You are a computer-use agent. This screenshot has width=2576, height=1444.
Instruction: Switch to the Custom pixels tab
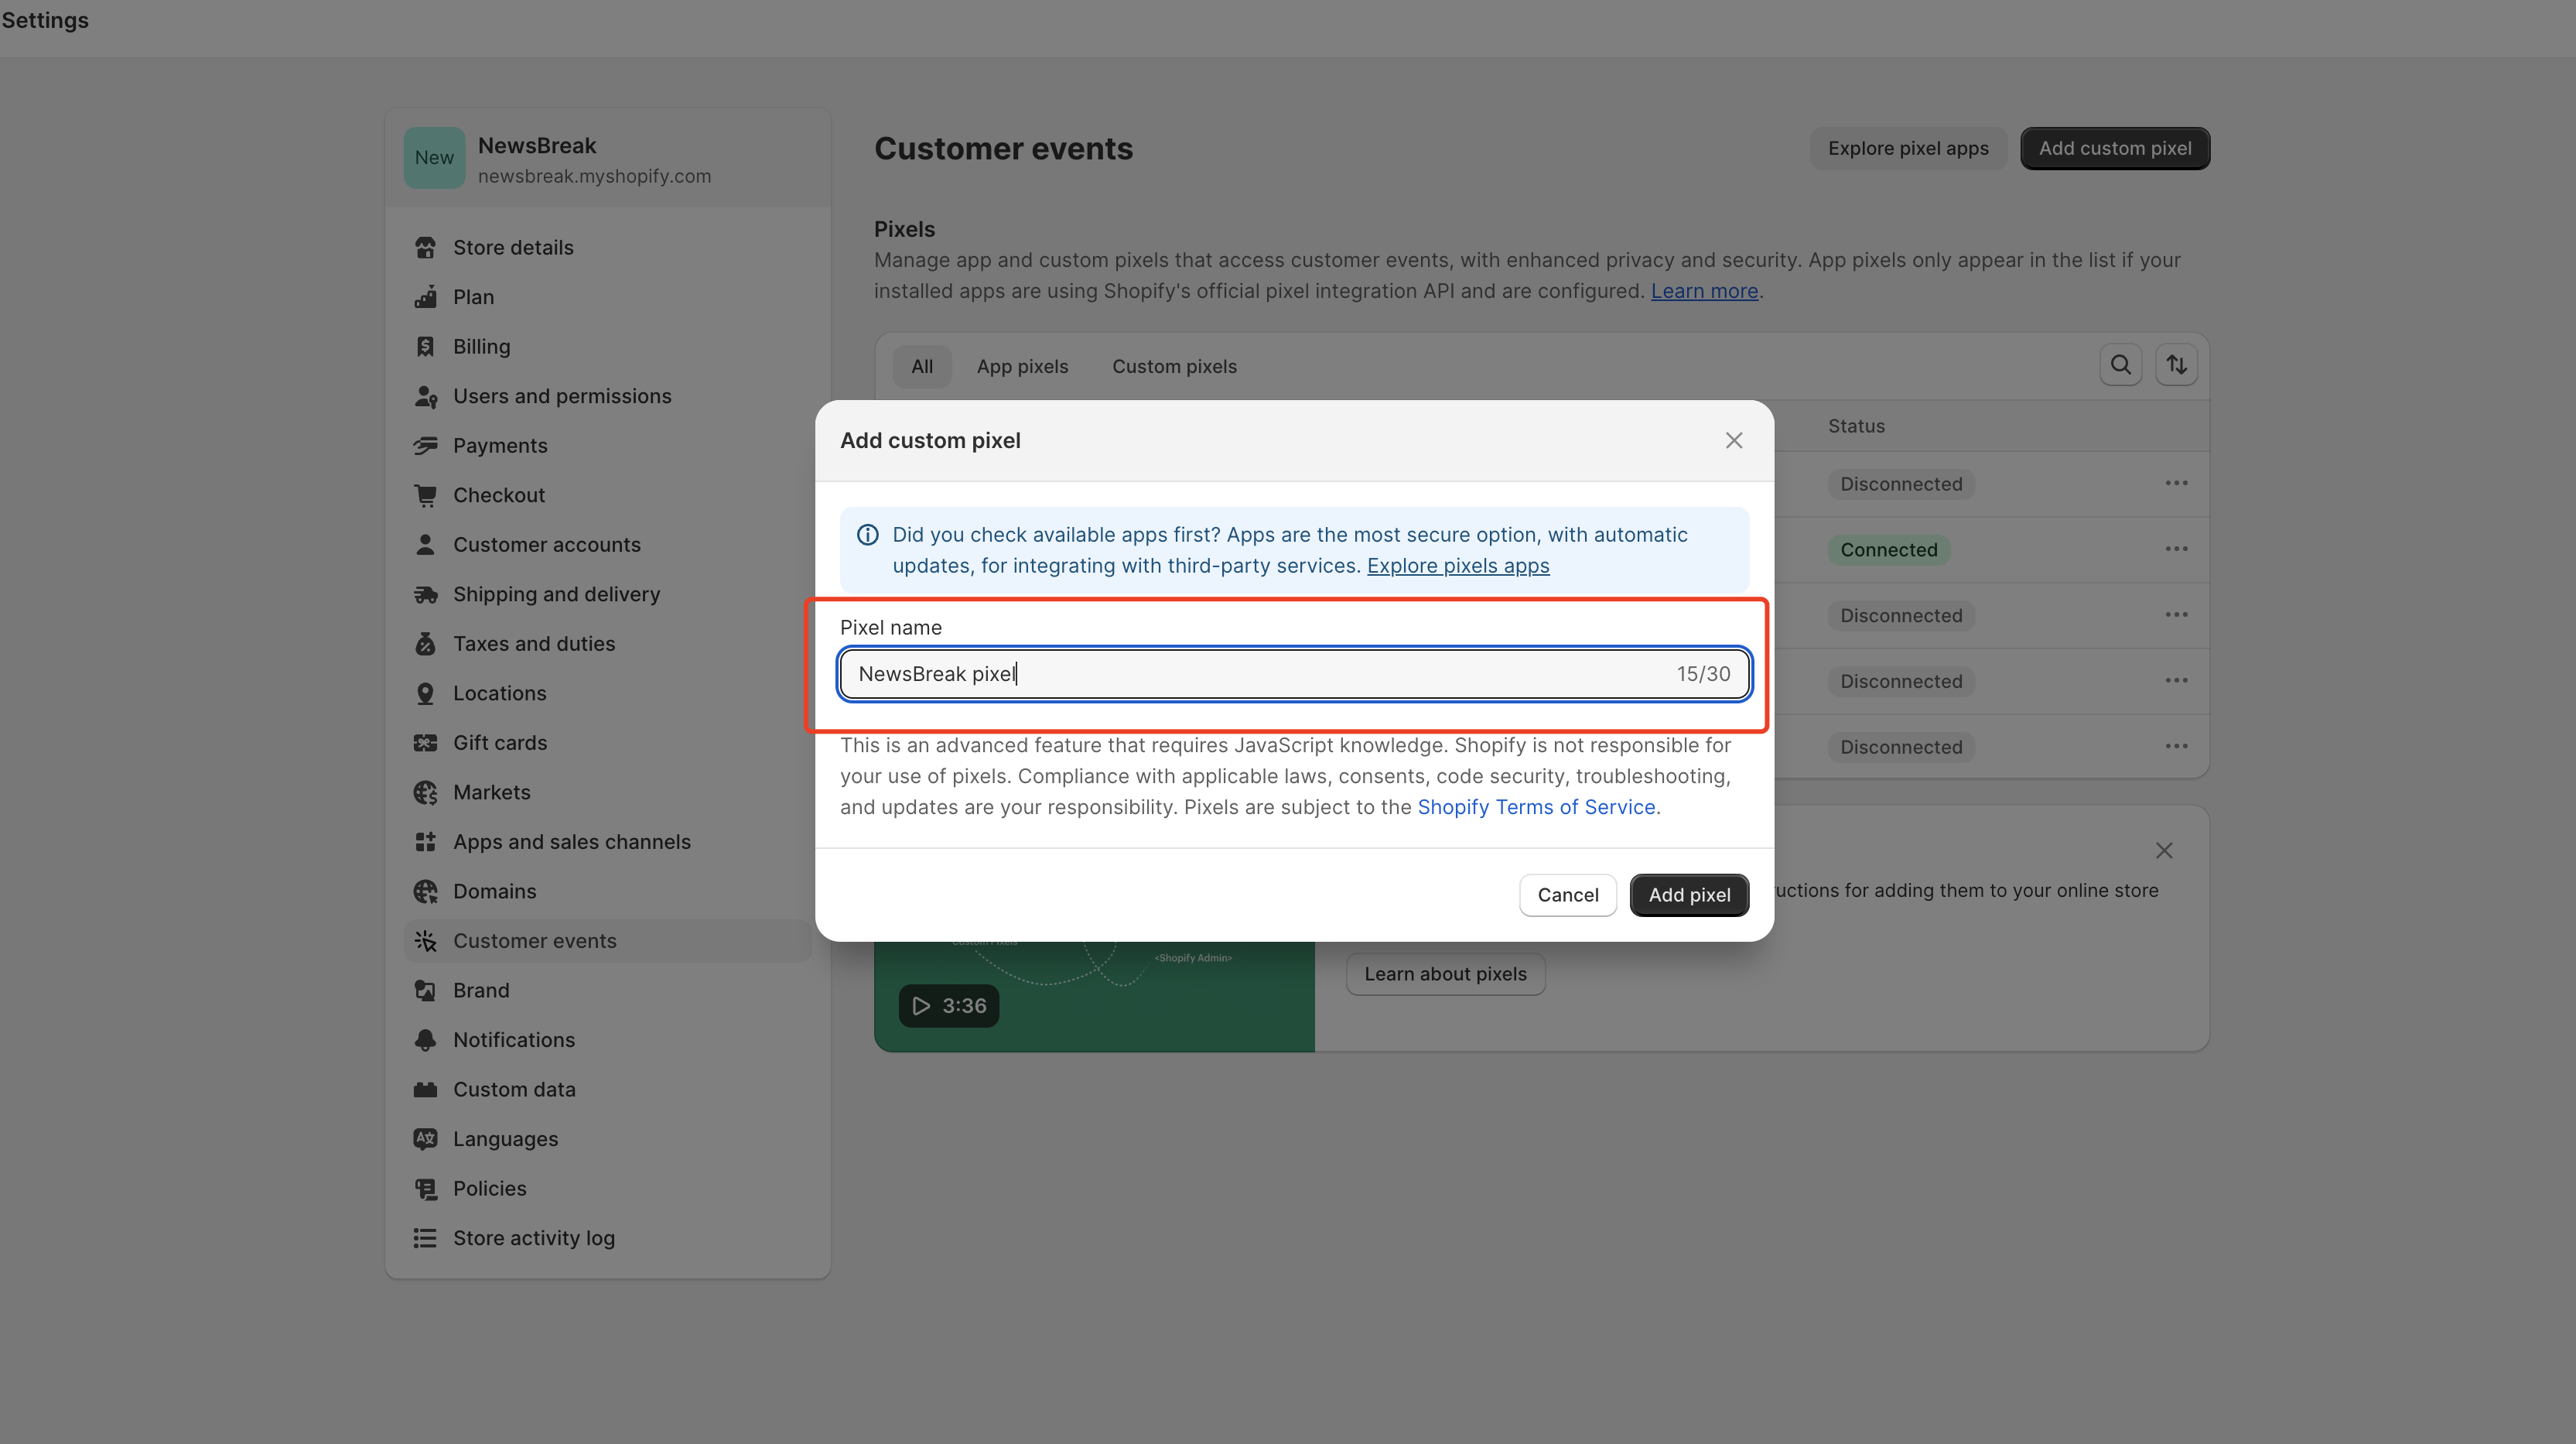pyautogui.click(x=1174, y=366)
